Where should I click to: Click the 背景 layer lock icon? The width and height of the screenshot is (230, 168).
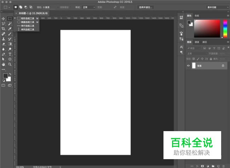pos(223,66)
